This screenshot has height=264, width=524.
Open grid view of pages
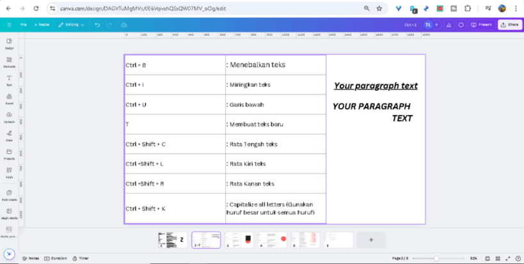tap(498, 258)
